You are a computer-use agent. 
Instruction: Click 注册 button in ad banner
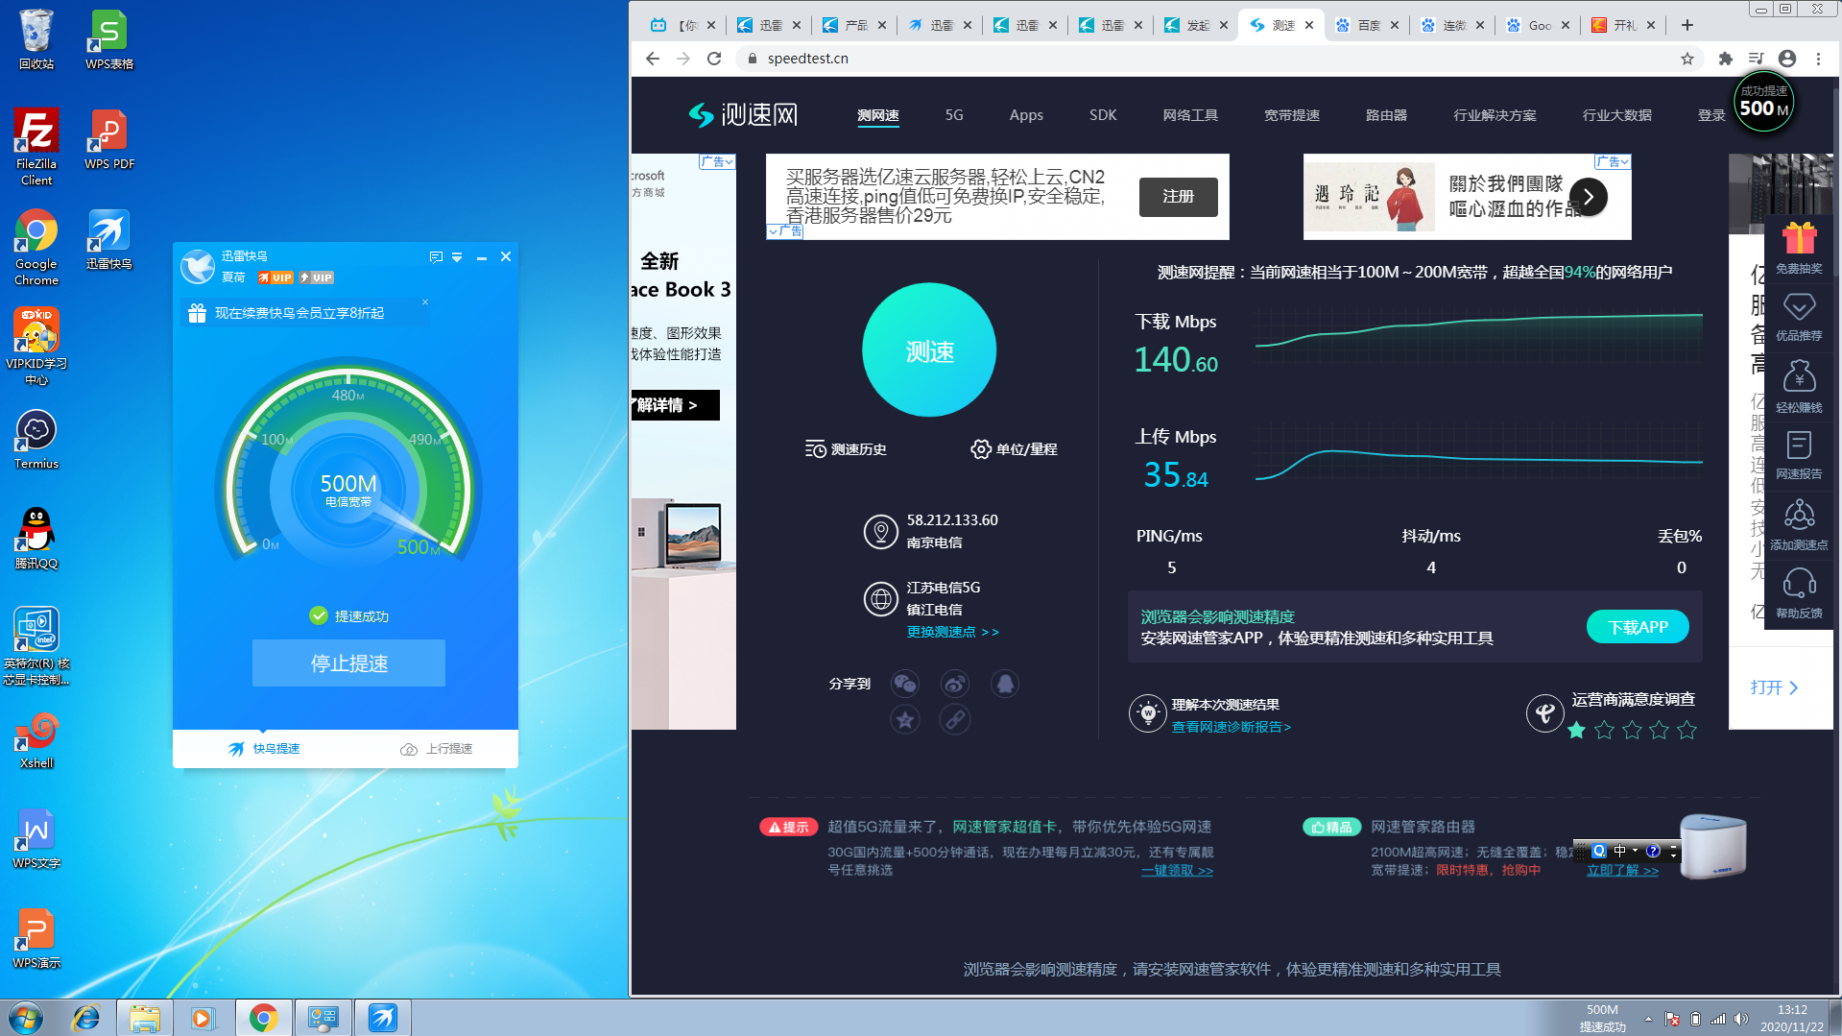tap(1178, 197)
